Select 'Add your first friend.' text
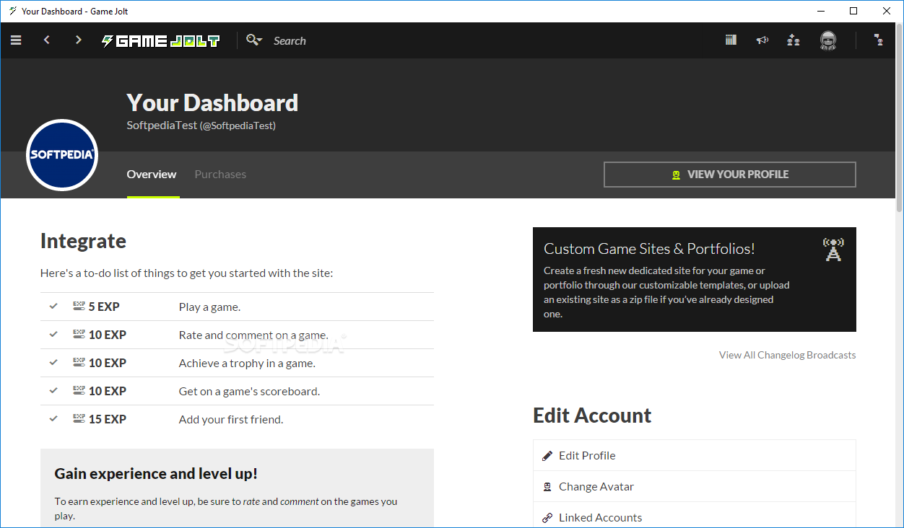 click(x=231, y=419)
